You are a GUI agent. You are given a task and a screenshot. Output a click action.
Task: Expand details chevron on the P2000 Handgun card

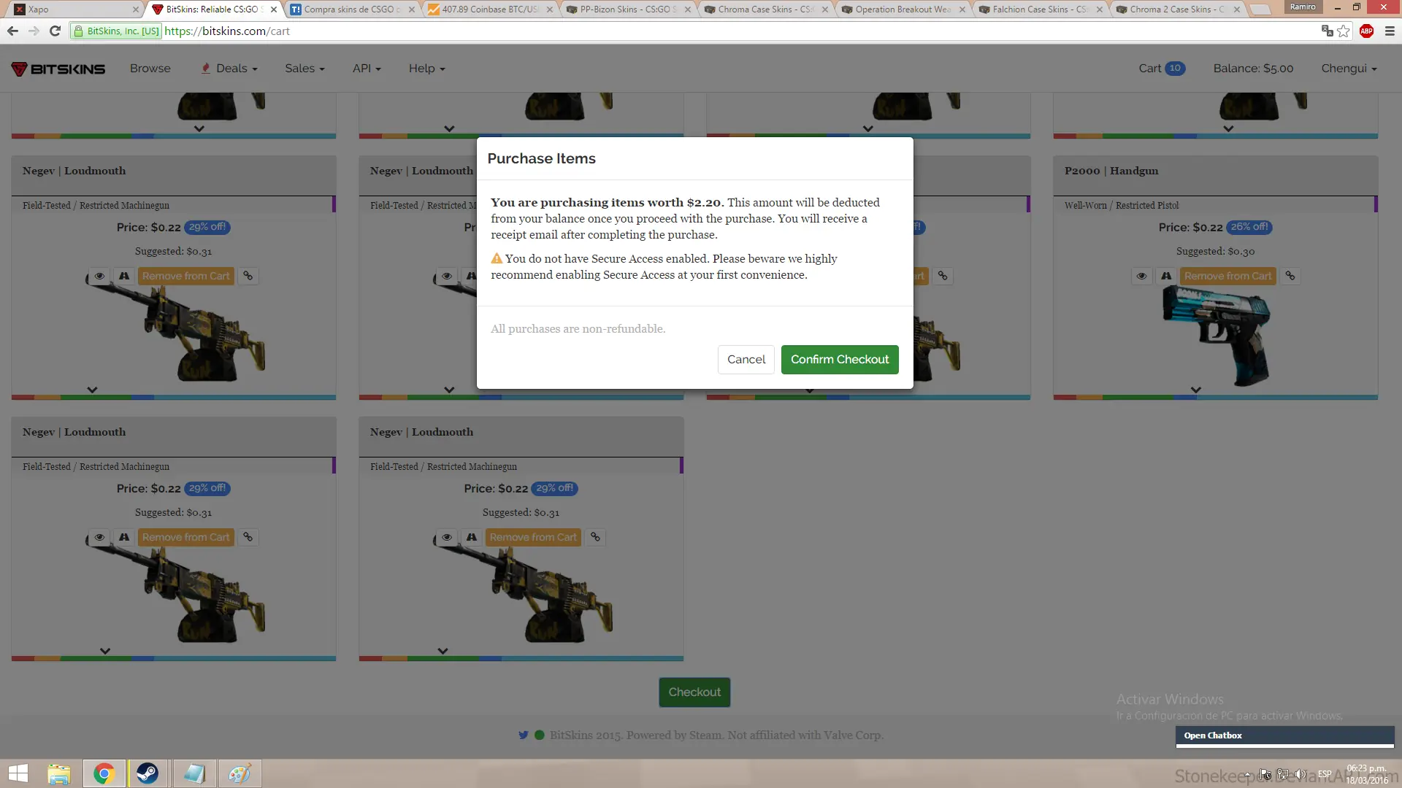[1196, 390]
